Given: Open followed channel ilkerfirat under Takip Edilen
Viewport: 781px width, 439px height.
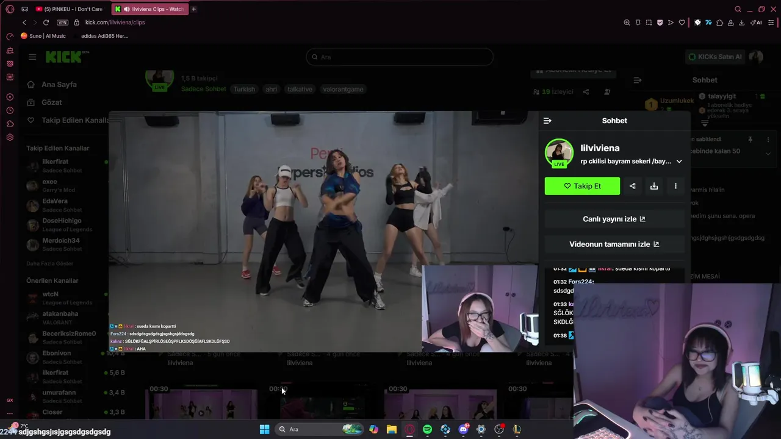Looking at the screenshot, I should pyautogui.click(x=67, y=166).
